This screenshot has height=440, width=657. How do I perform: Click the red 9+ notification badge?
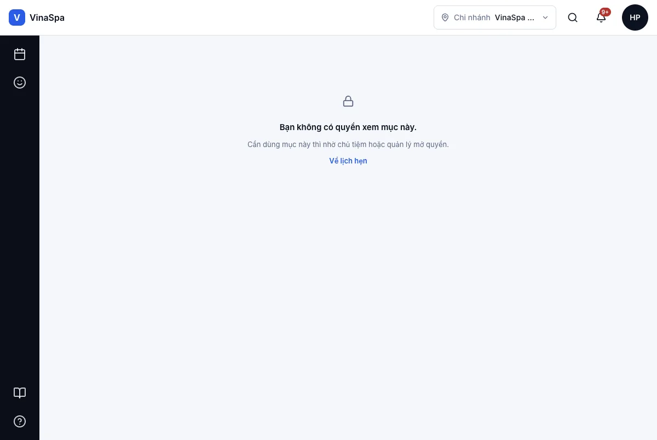(x=605, y=12)
